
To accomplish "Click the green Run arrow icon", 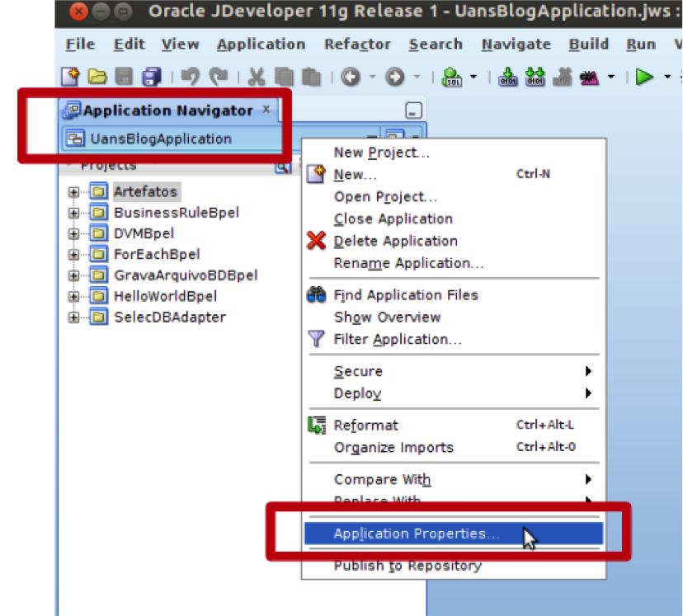I will 644,77.
